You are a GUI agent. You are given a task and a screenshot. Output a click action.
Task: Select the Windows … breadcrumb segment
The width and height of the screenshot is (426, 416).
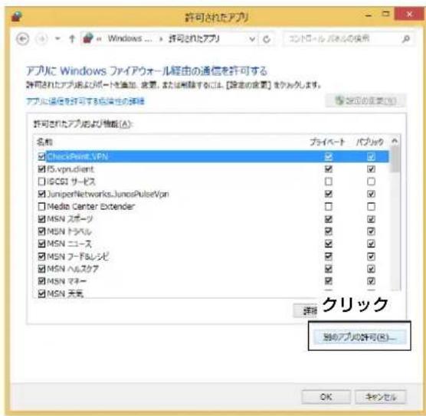[129, 38]
